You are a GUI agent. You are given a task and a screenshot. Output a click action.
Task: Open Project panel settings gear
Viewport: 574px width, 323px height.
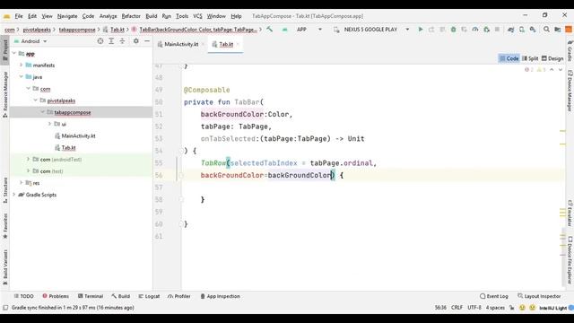[135, 41]
